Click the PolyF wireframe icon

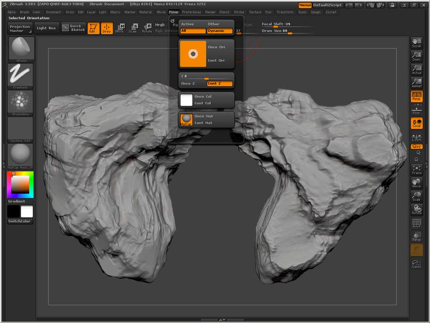point(417,223)
